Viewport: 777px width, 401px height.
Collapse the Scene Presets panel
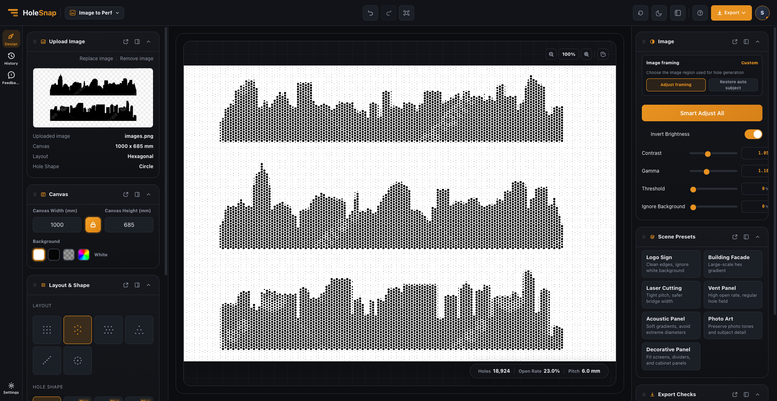[758, 237]
